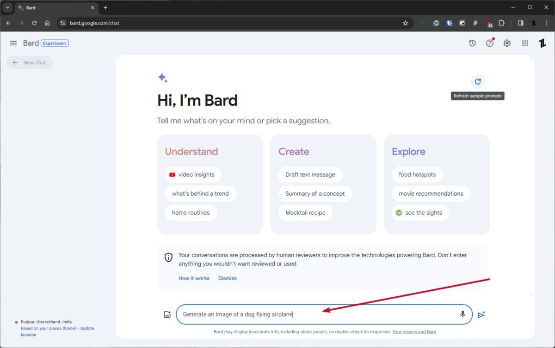555x348 pixels.
Task: Select the see the sights suggestion
Action: (420, 213)
